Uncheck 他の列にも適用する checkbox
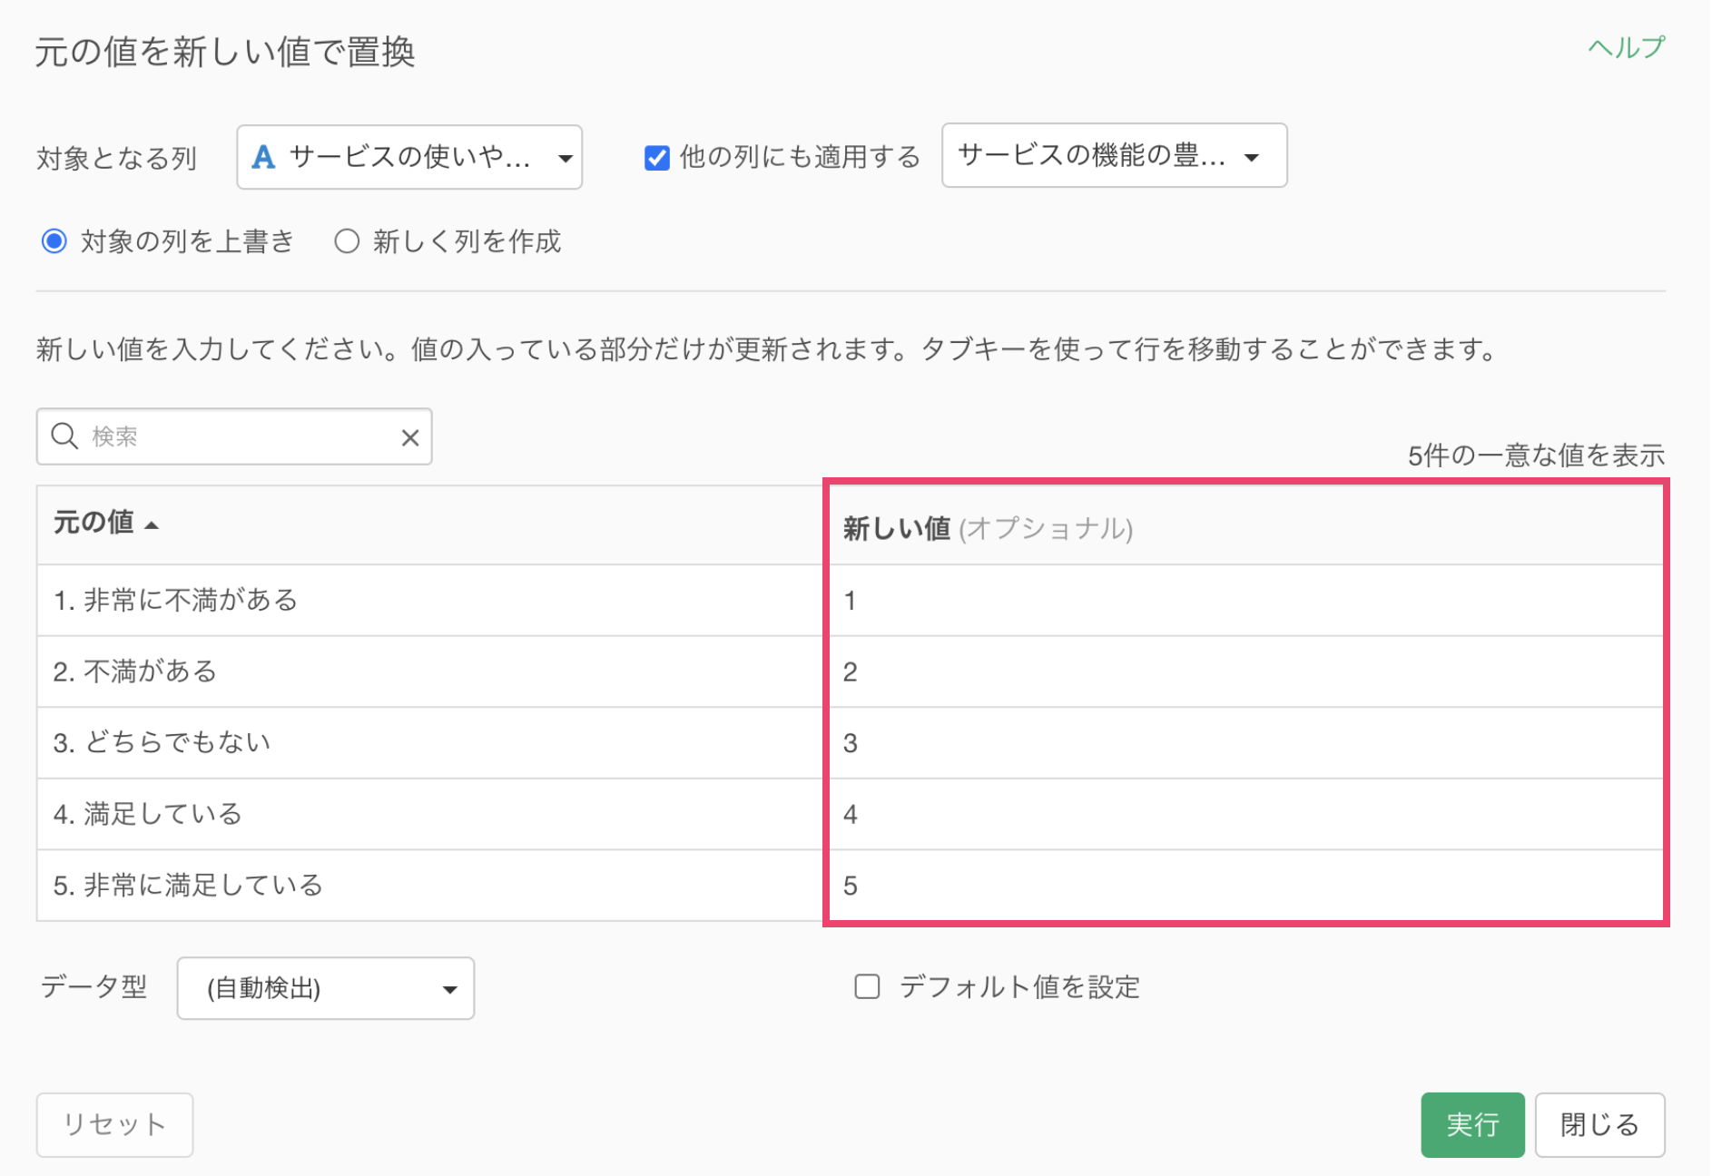Screen dimensions: 1712x1176 click(656, 158)
